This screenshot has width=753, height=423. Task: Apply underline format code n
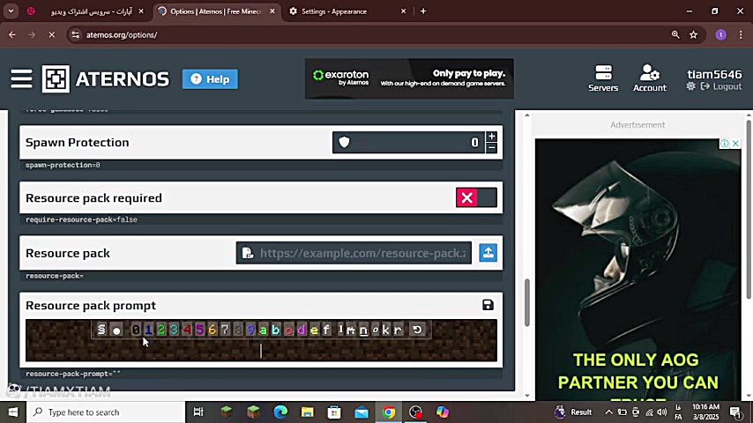[x=363, y=330]
